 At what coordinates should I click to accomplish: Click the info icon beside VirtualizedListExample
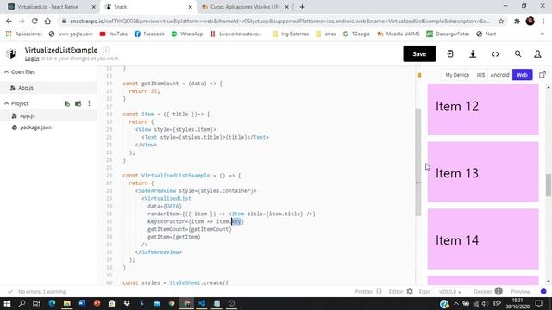106,50
